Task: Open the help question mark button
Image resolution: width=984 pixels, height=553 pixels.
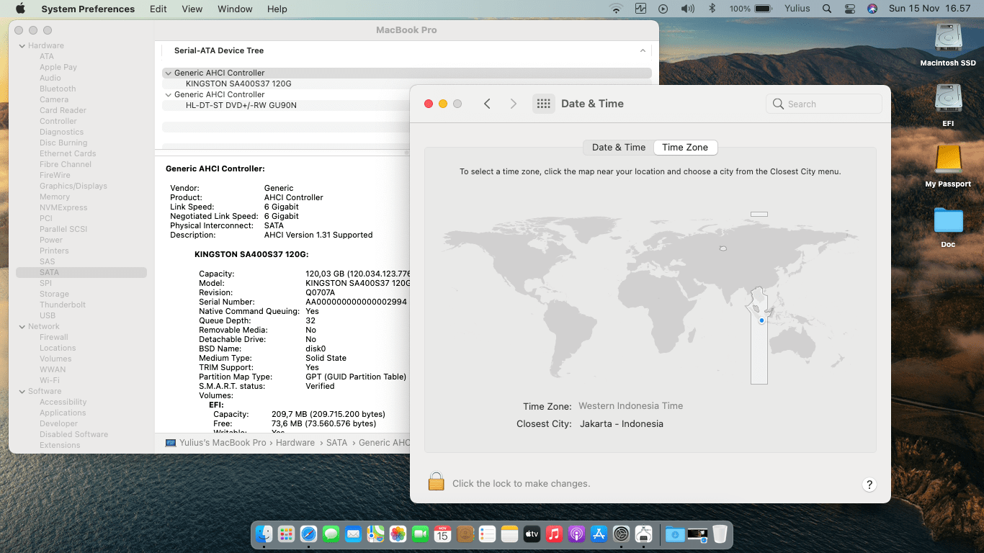Action: (869, 485)
